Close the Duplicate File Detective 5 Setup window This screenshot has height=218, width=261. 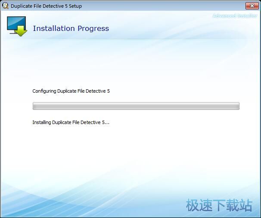tap(252, 6)
